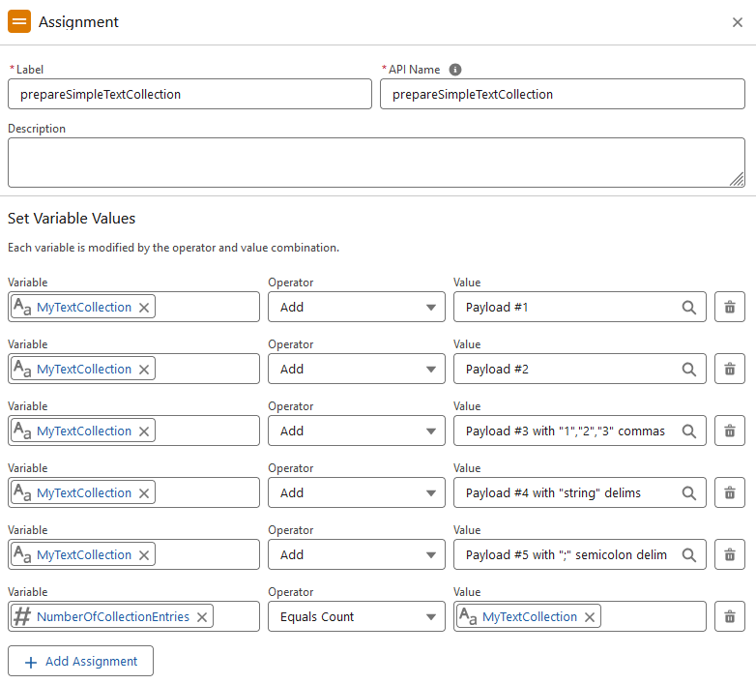This screenshot has height=684, width=756.
Task: Click search icon in Payload #1 value field
Action: pos(689,308)
